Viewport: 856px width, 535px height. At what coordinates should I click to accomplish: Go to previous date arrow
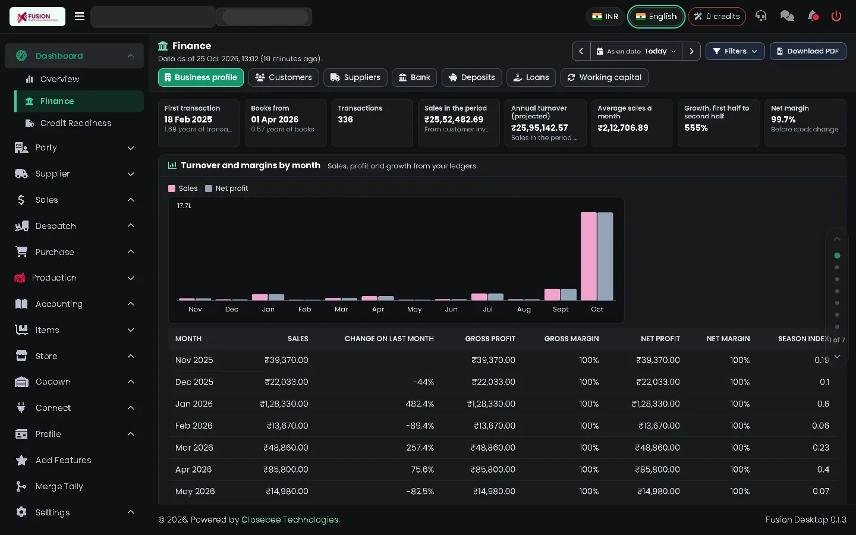click(x=581, y=51)
